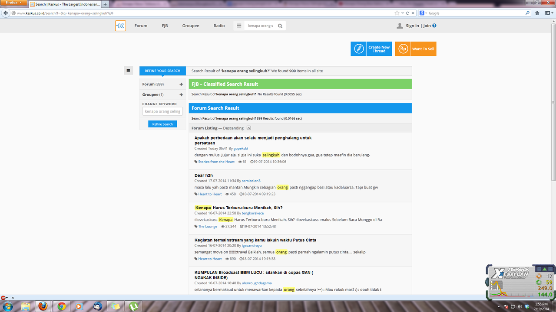Open thread 'Kenapa Harus Terburu-buru Menikah, Sih?'

pos(238,208)
